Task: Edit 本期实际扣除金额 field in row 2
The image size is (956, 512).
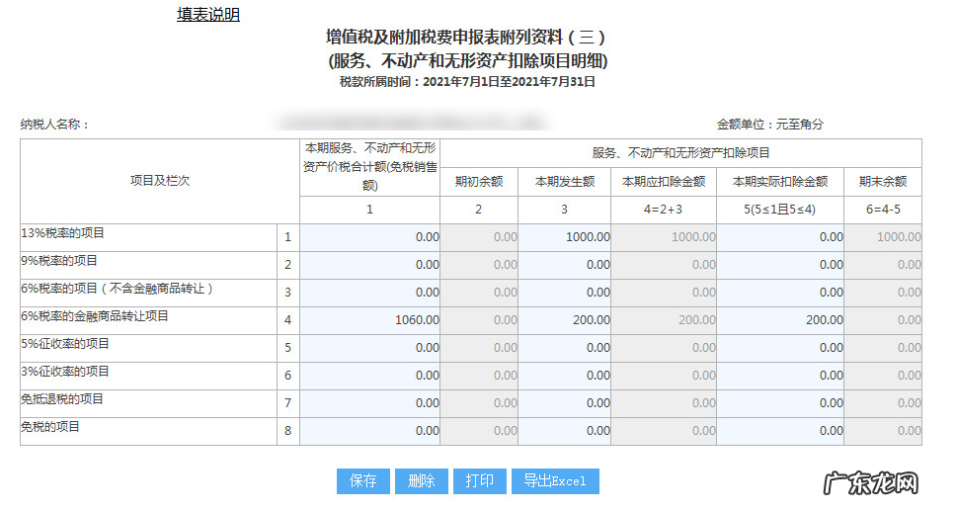Action: 780,265
